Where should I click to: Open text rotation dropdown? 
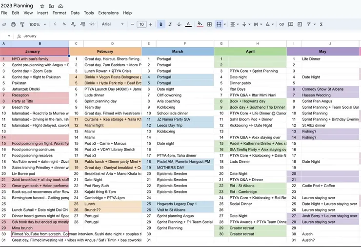coord(269,24)
